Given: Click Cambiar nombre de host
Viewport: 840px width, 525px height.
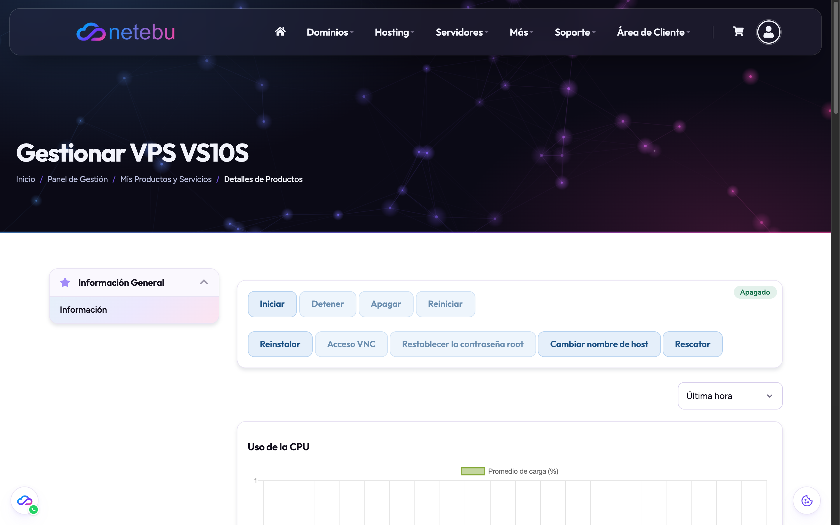Looking at the screenshot, I should [599, 344].
